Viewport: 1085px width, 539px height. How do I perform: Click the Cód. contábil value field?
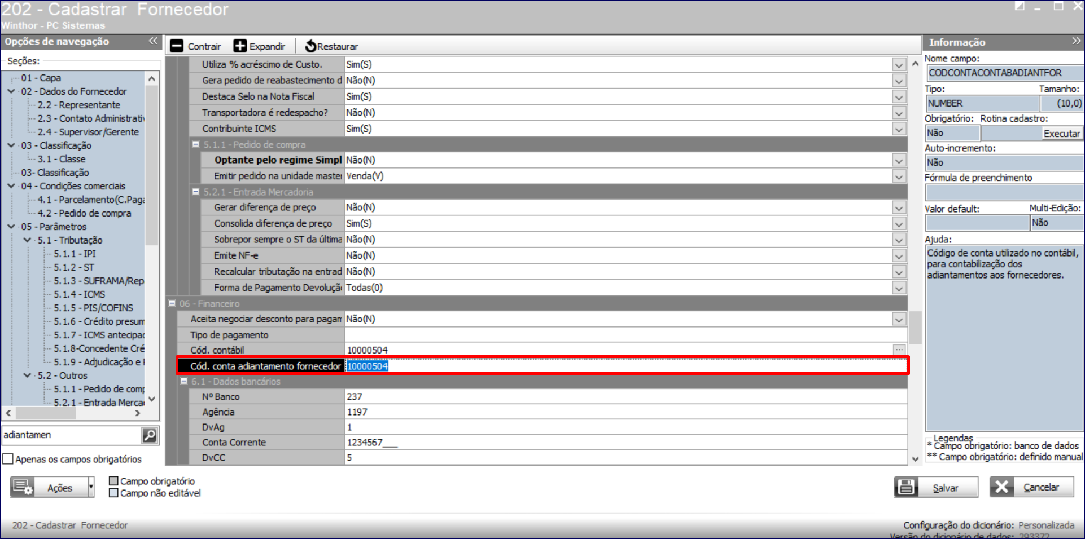coord(618,350)
